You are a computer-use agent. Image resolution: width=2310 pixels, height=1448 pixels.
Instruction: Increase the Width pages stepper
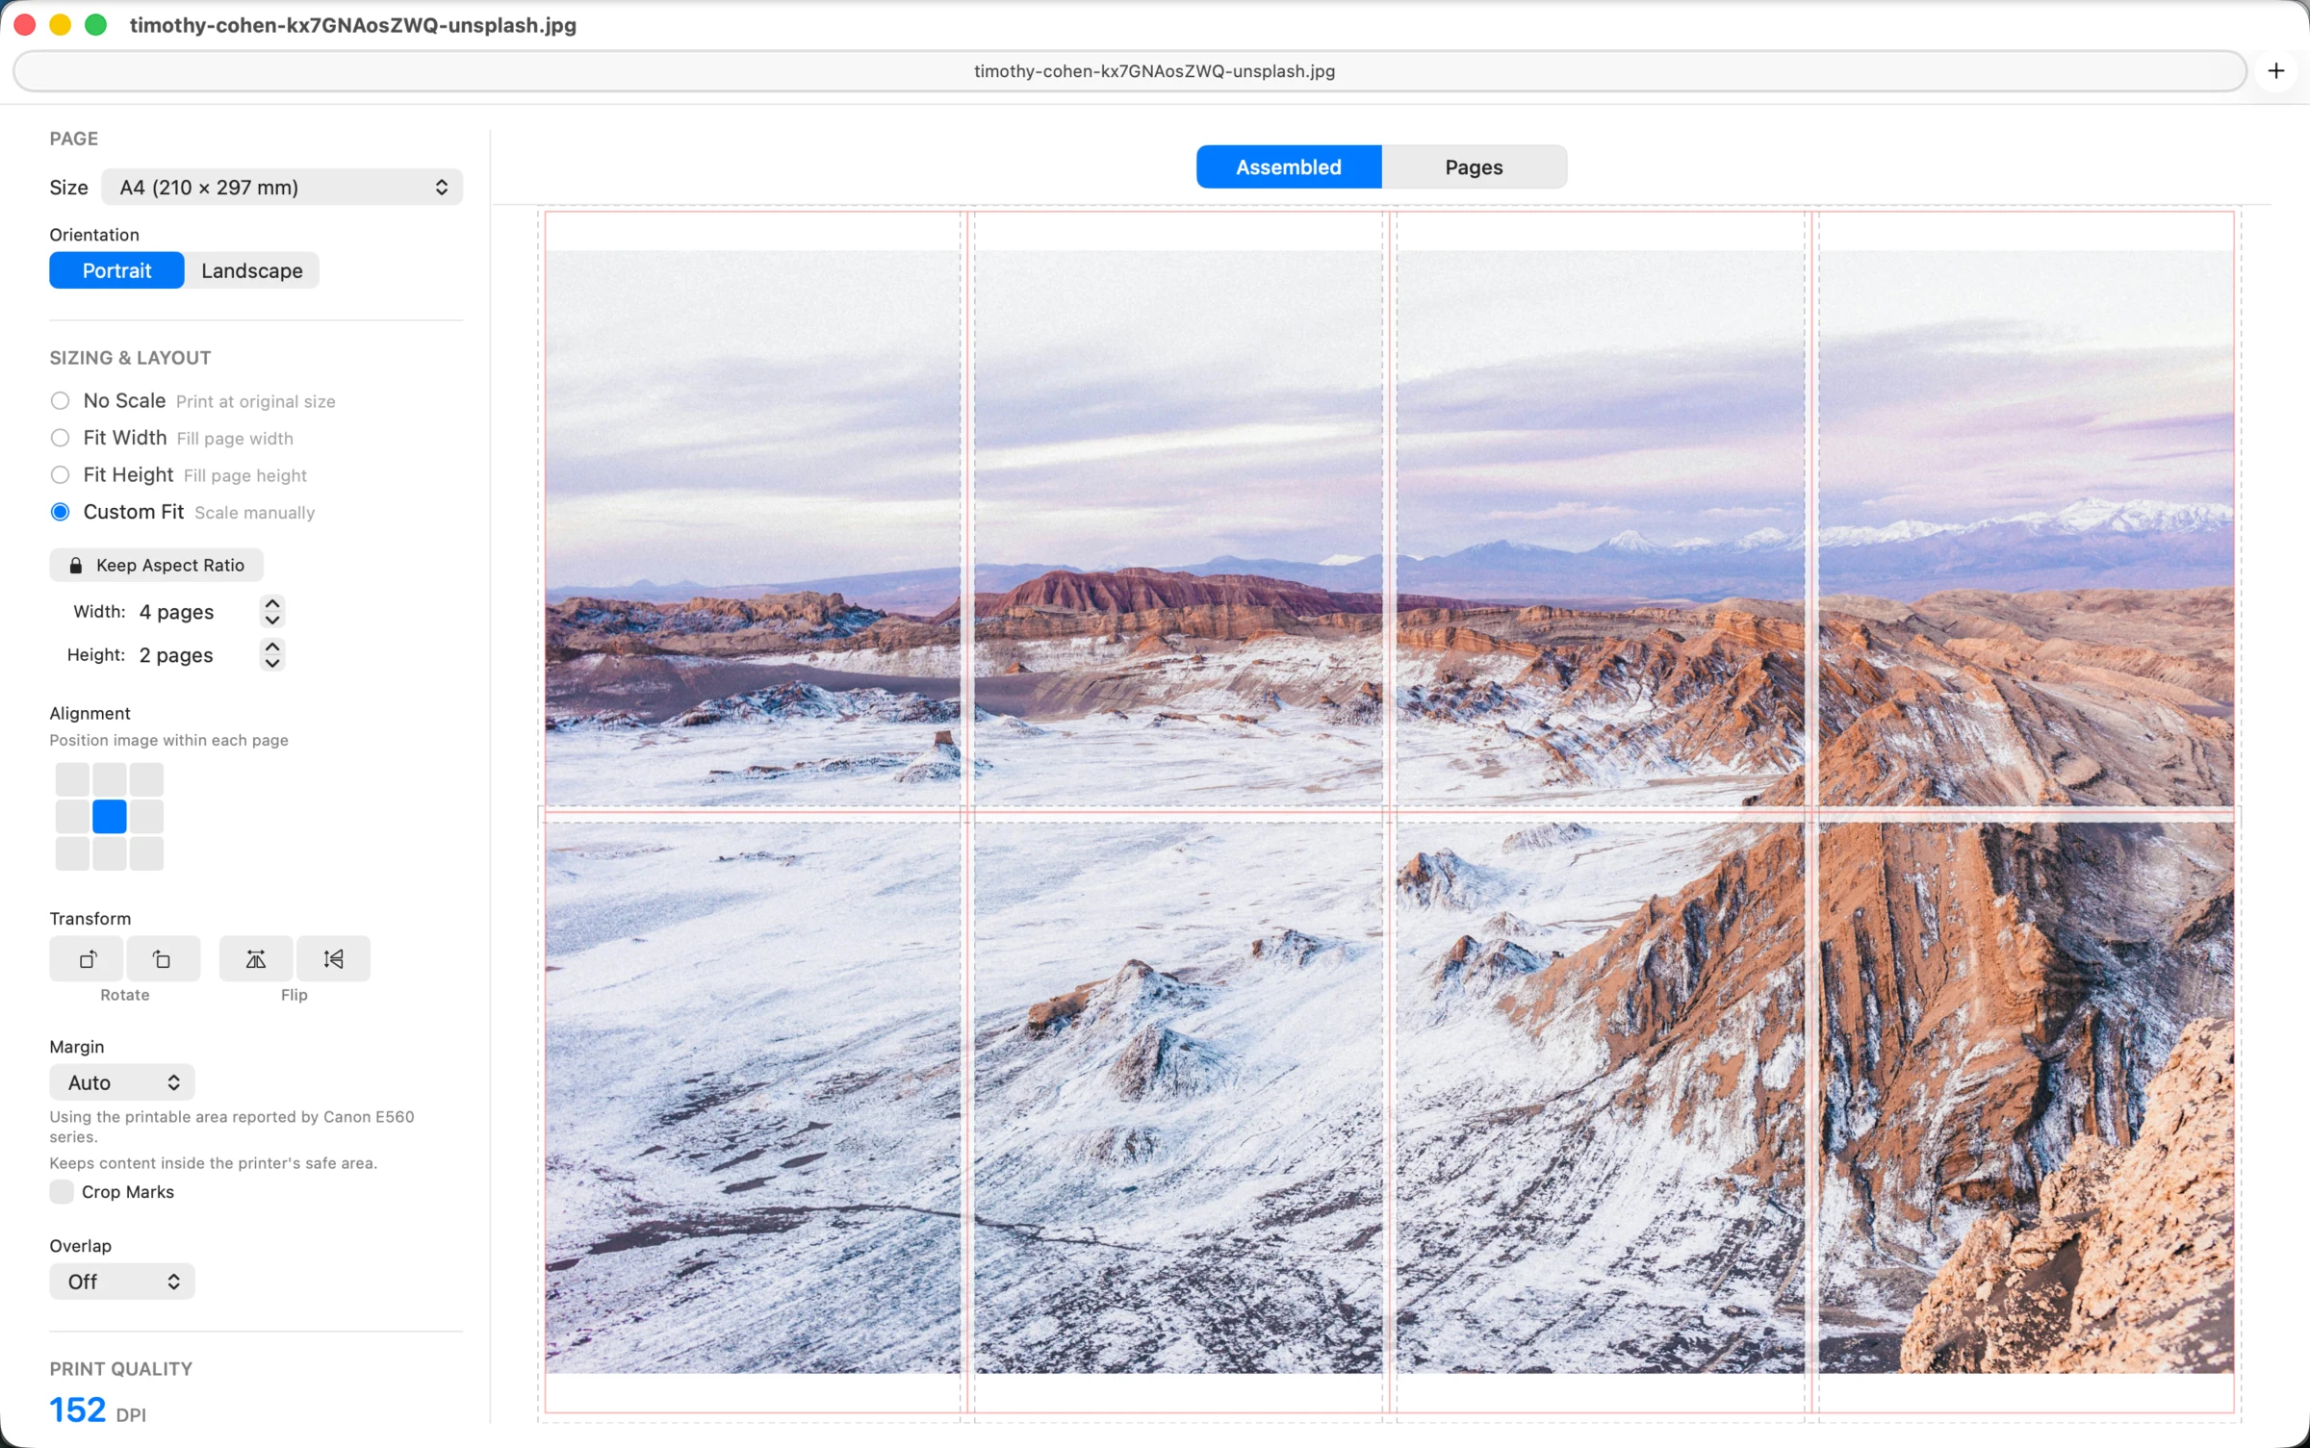click(272, 603)
